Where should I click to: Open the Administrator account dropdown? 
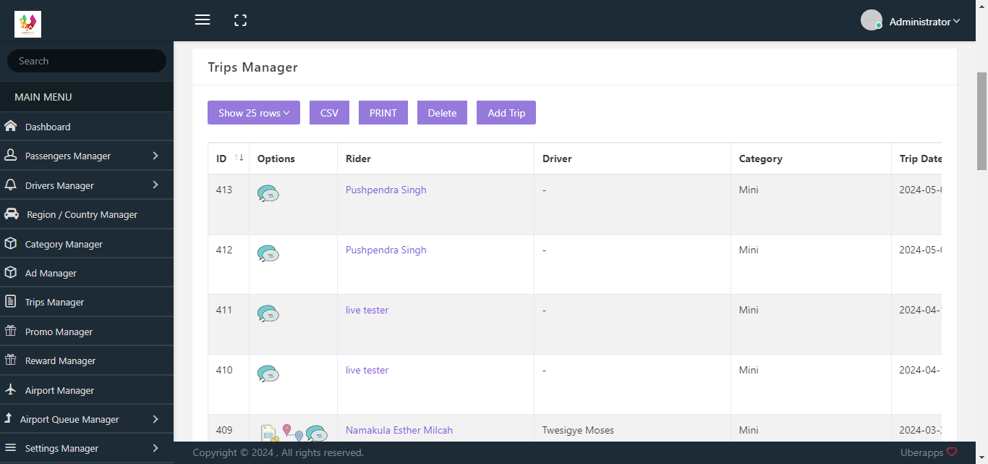[924, 22]
